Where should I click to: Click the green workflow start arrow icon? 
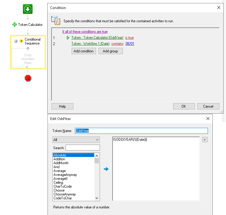pyautogui.click(x=28, y=9)
